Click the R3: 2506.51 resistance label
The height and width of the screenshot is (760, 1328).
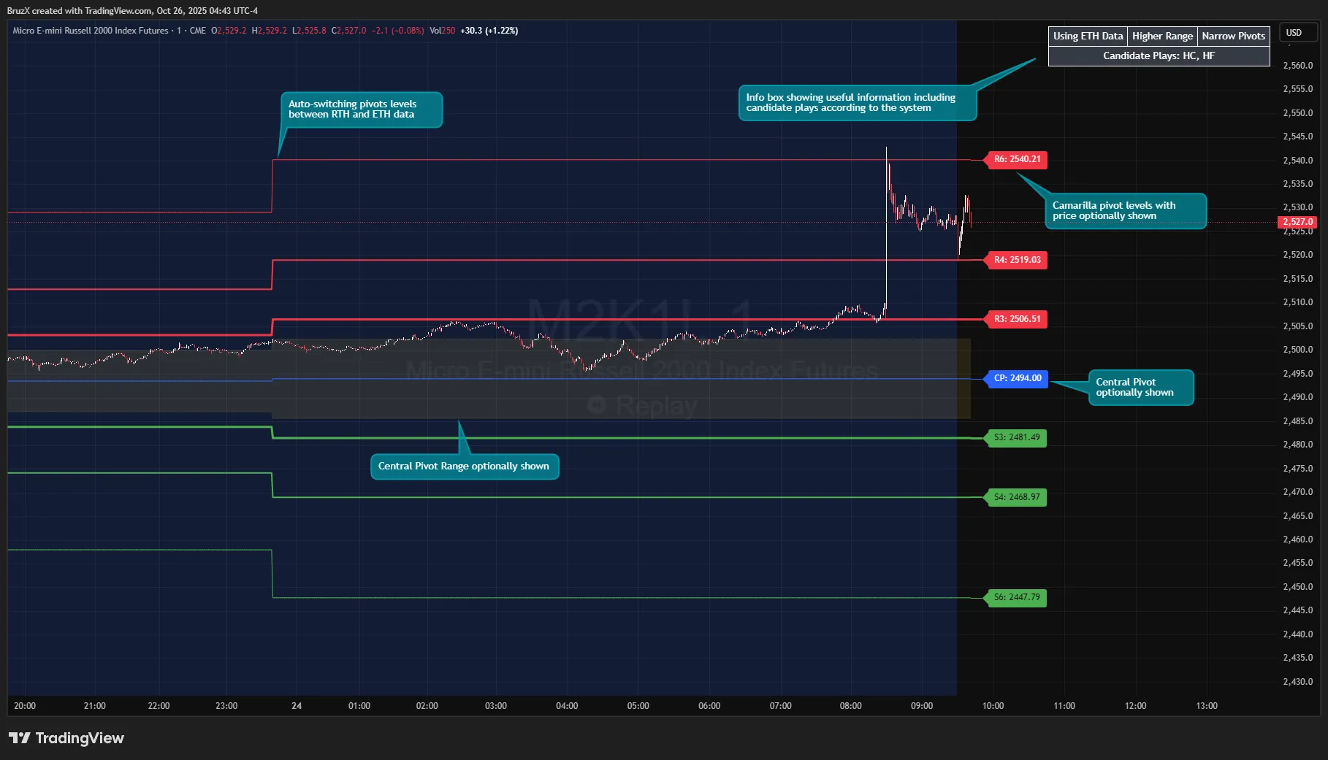pos(1017,319)
